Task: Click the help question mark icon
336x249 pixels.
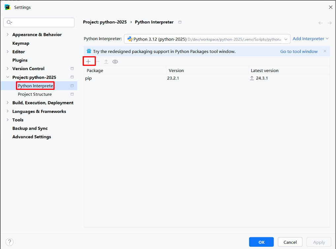Action: [x=10, y=242]
